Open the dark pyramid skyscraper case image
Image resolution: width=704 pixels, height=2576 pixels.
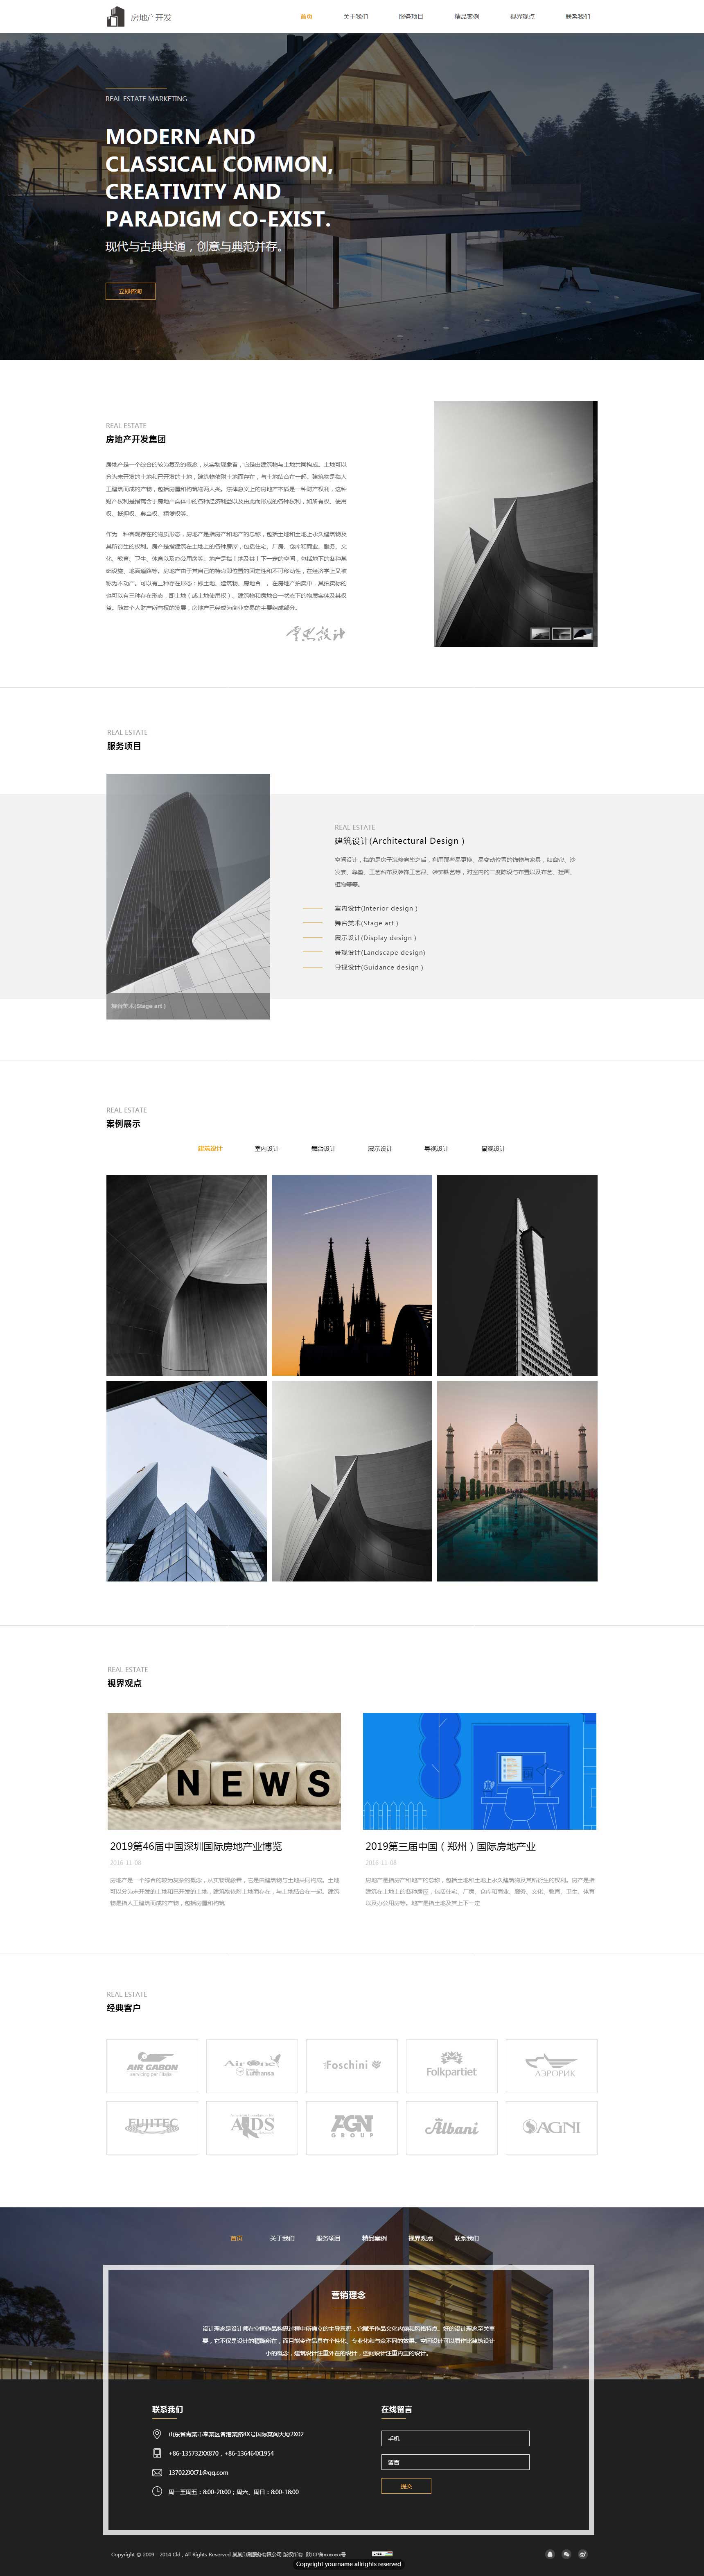517,1275
